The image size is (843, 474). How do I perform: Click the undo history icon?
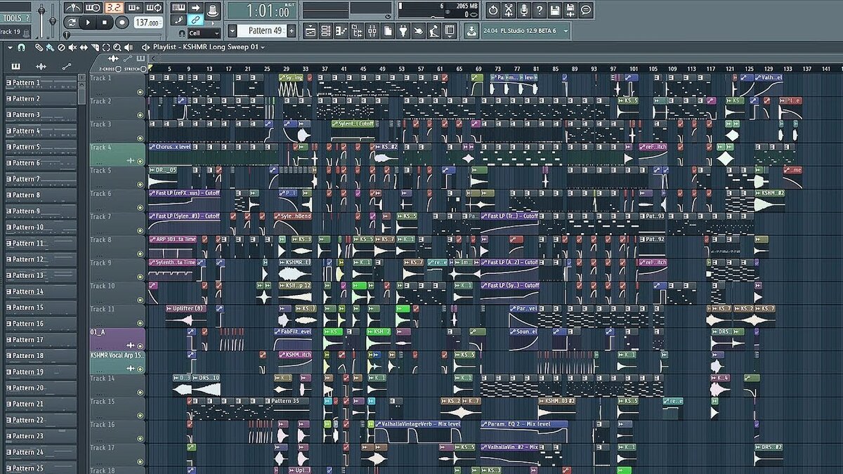click(493, 11)
